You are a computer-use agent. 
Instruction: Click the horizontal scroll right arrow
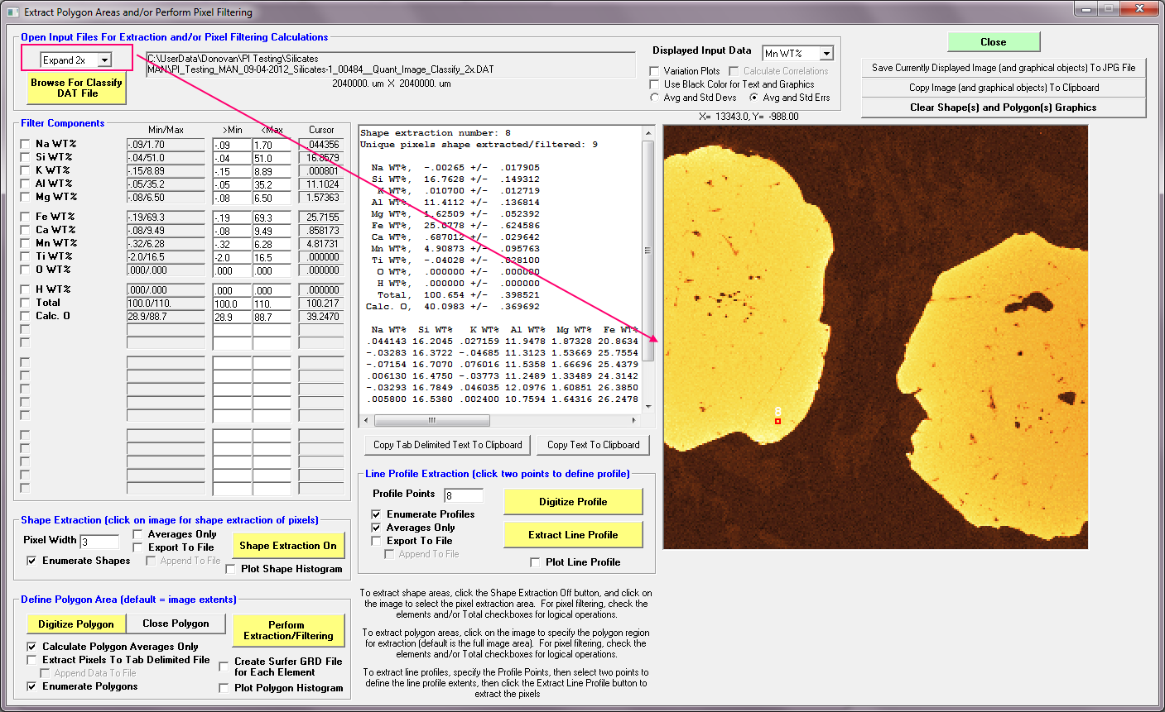(635, 420)
